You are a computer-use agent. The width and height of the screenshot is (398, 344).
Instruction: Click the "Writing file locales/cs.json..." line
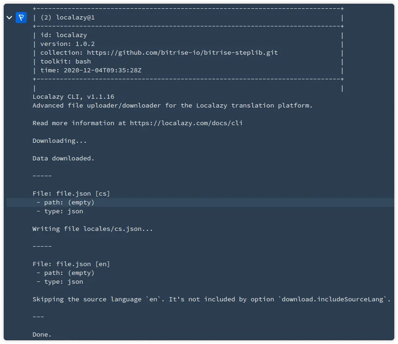pos(93,229)
